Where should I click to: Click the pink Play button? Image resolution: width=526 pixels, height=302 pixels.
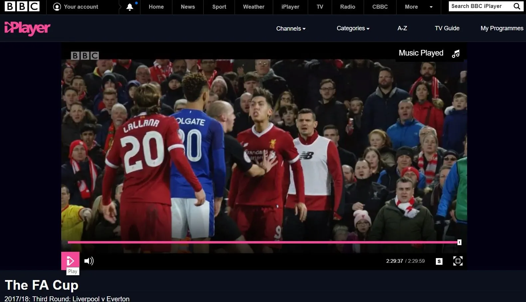pyautogui.click(x=70, y=261)
